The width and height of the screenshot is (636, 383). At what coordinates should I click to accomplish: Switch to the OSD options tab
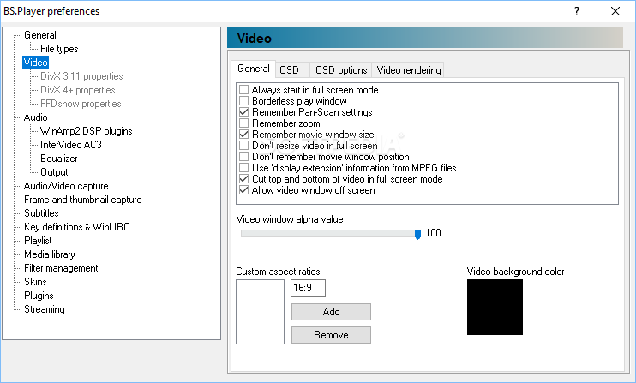[x=341, y=70]
